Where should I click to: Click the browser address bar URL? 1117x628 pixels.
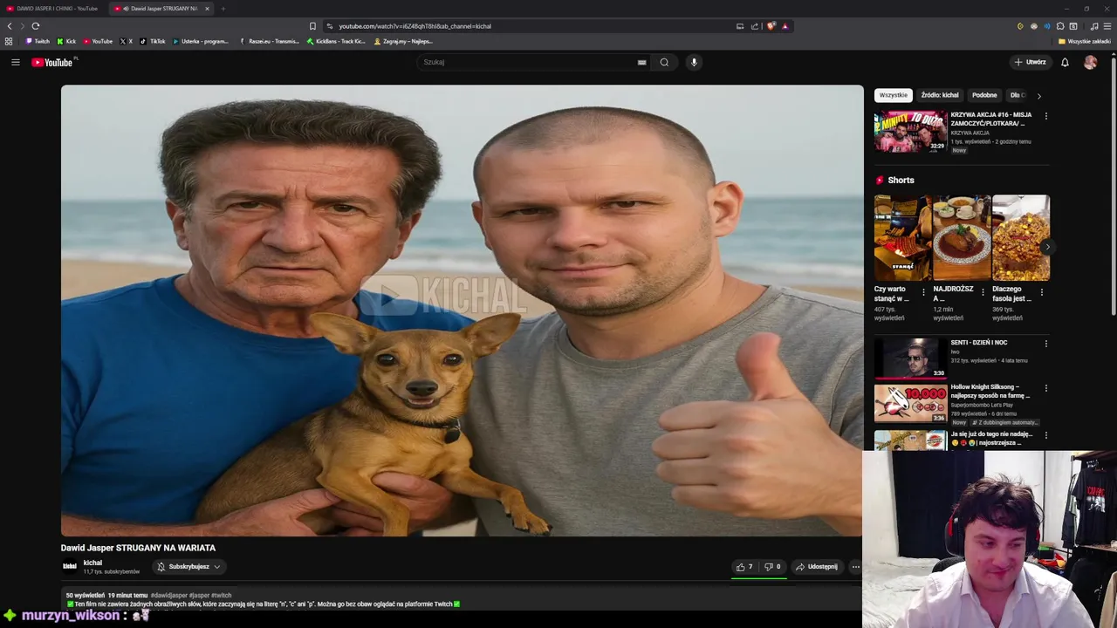415,26
